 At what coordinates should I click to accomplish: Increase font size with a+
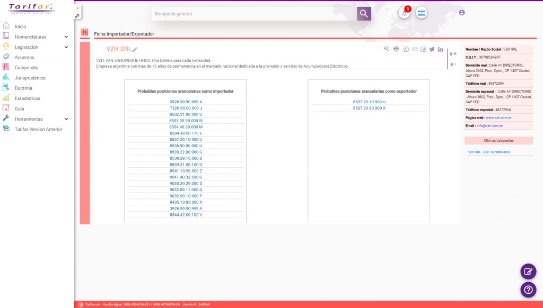[x=453, y=53]
